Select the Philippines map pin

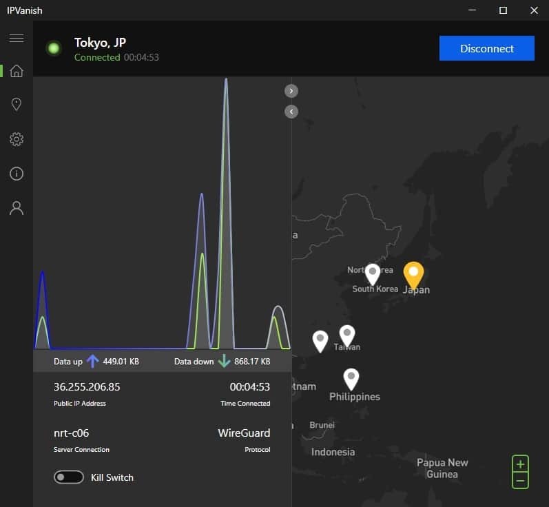pyautogui.click(x=352, y=377)
